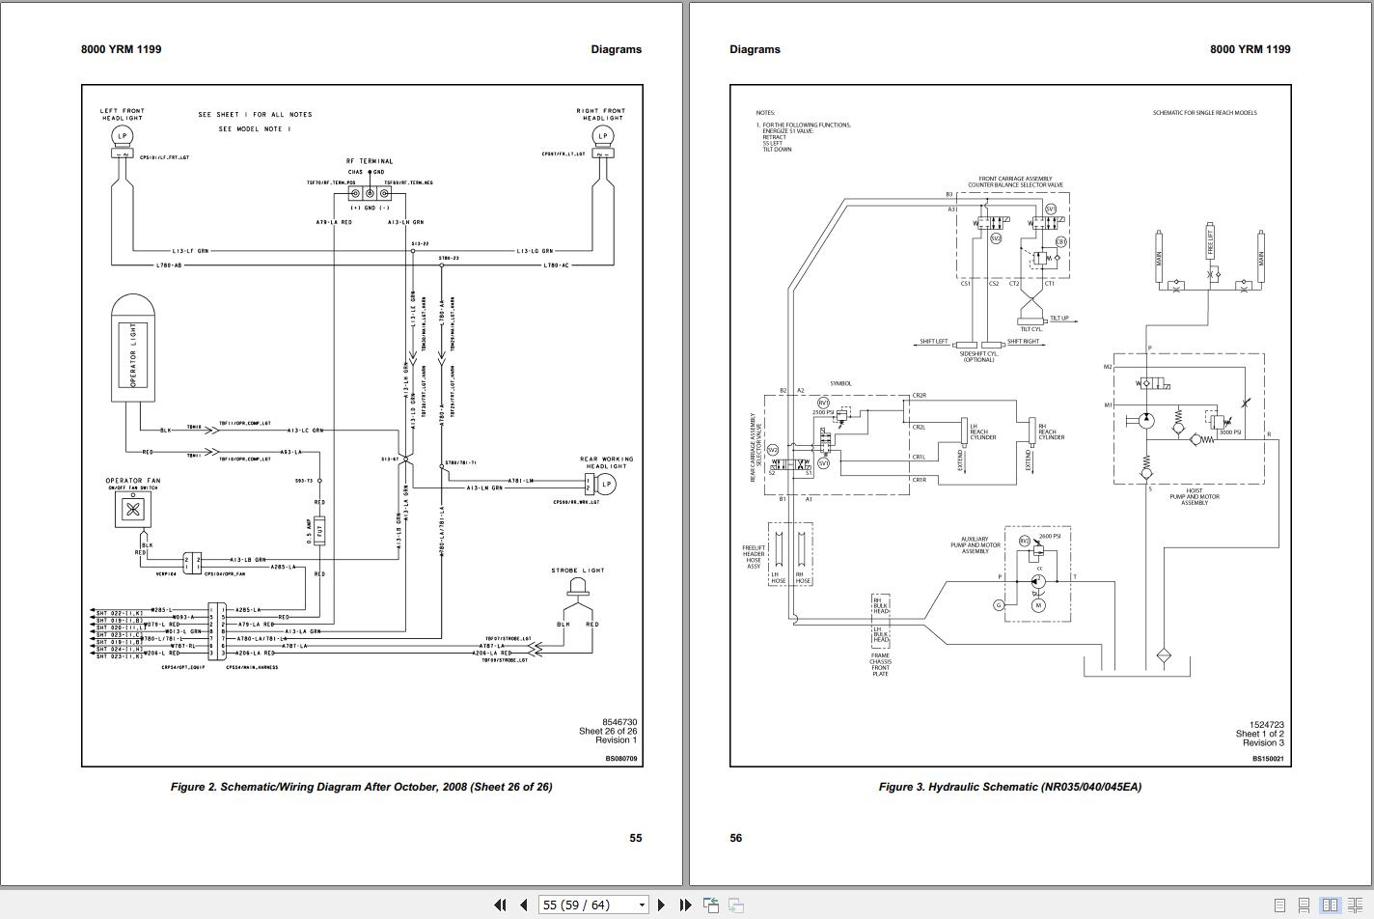Viewport: 1374px width, 919px height.
Task: Go to the previous page
Action: coord(523,905)
